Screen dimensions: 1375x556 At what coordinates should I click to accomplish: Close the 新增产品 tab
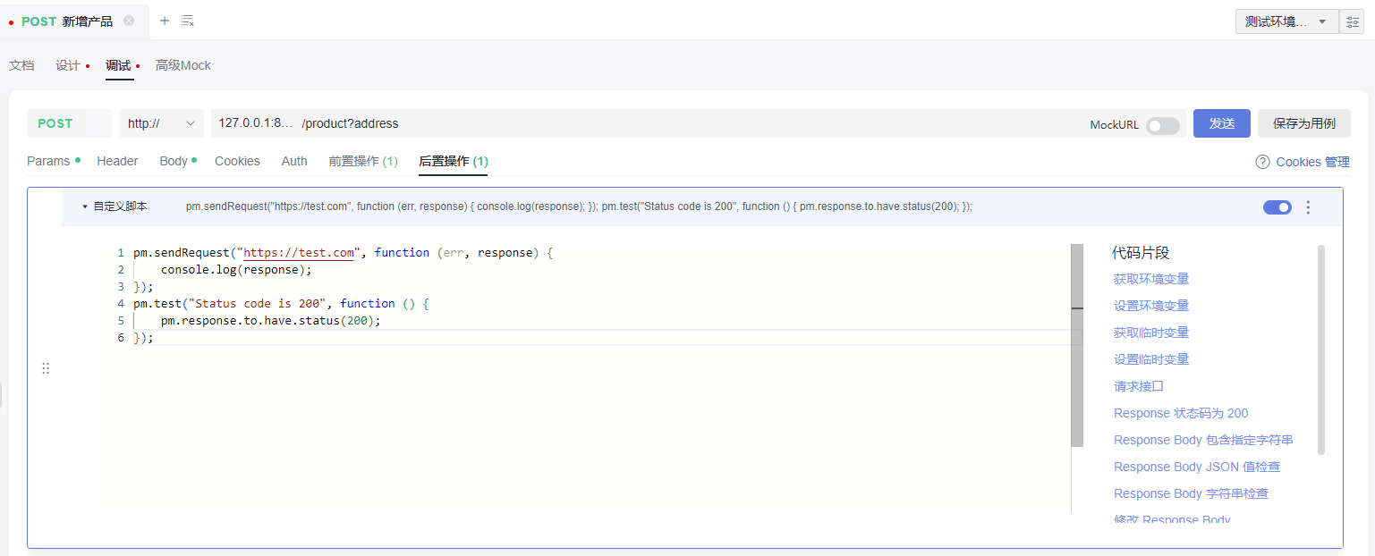(x=129, y=21)
